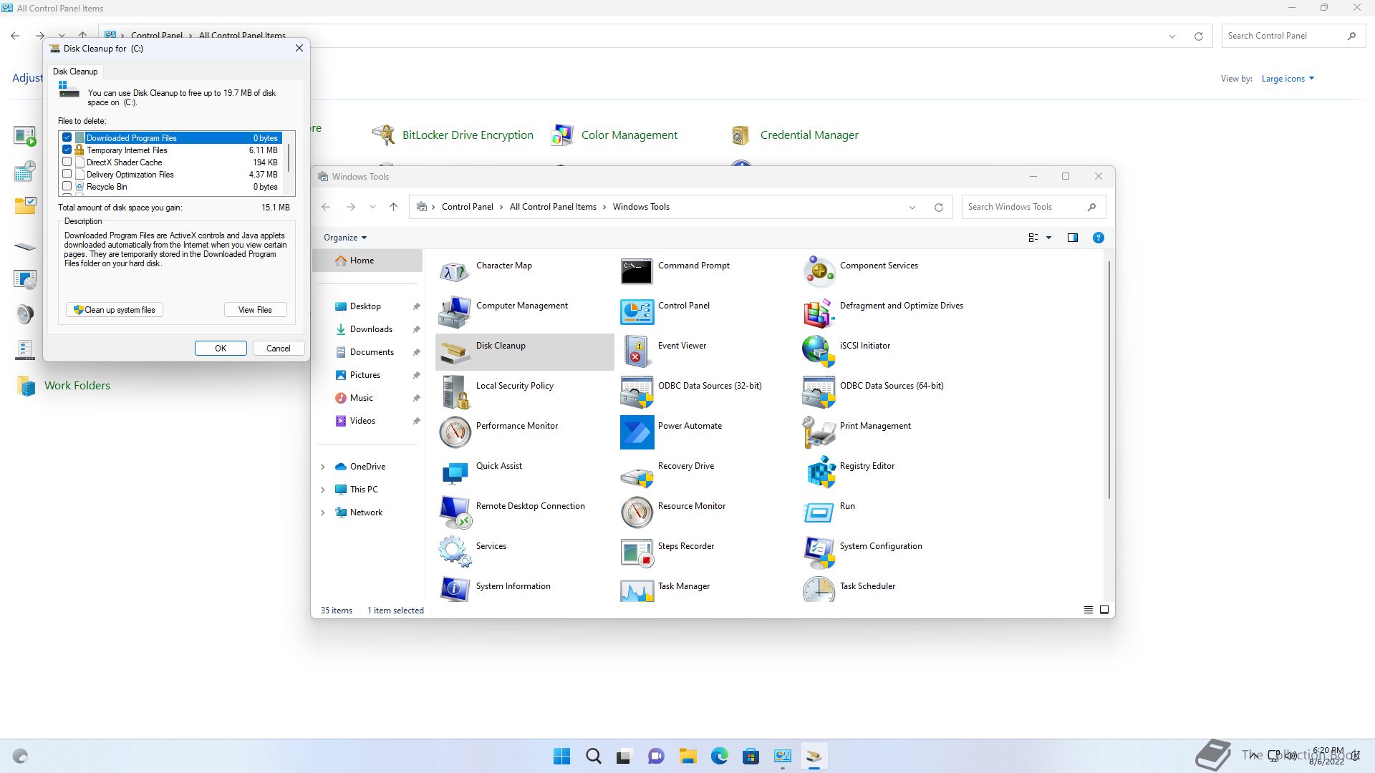This screenshot has height=773, width=1375.
Task: Open Event Viewer icon
Action: (x=637, y=351)
